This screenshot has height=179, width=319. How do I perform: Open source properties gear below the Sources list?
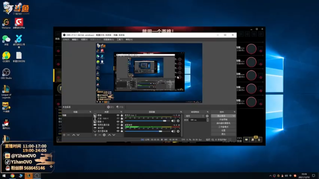104,135
